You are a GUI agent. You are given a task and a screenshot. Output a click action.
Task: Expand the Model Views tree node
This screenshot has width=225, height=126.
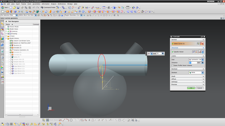pyautogui.click(x=6, y=29)
